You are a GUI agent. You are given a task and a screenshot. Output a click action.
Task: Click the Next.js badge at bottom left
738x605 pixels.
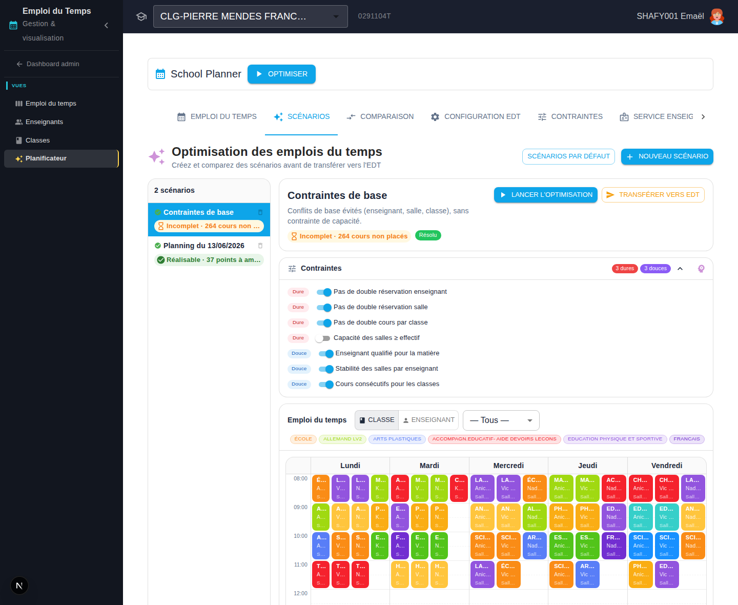(x=19, y=586)
